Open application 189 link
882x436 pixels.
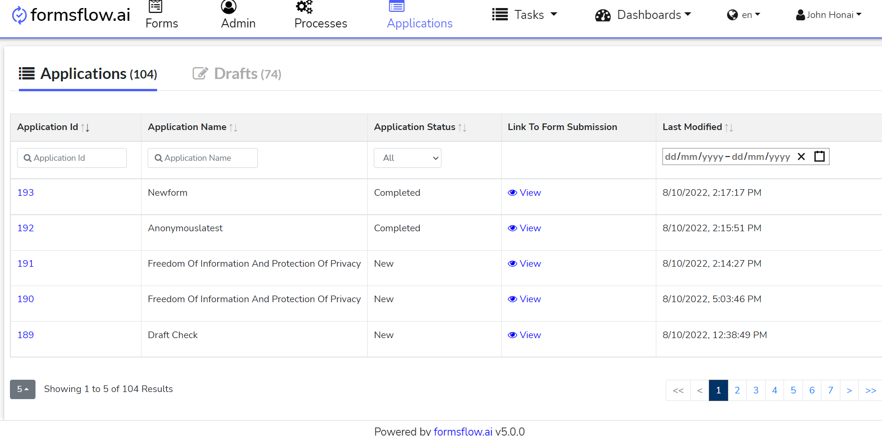[26, 335]
